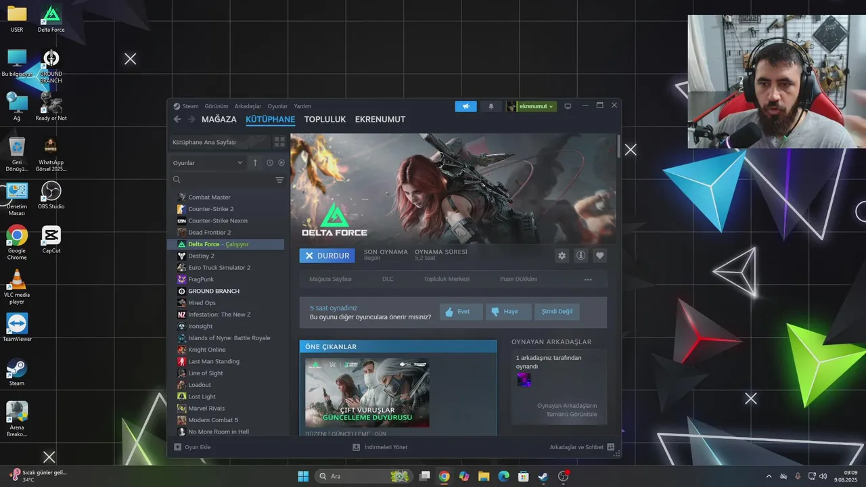Viewport: 866px width, 487px height.
Task: Click library search magnifier
Action: pos(177,180)
